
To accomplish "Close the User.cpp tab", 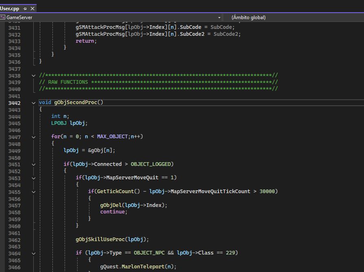I will pos(32,9).
